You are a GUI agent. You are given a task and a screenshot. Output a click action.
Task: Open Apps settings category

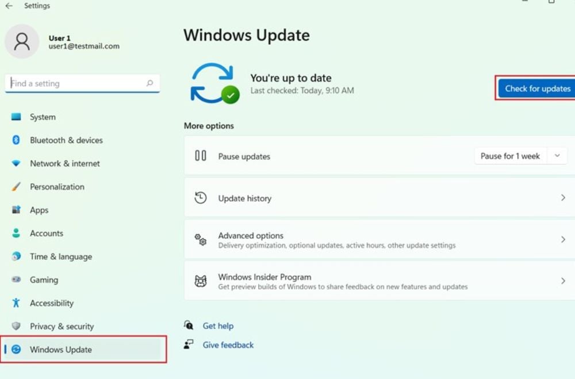pyautogui.click(x=83, y=210)
